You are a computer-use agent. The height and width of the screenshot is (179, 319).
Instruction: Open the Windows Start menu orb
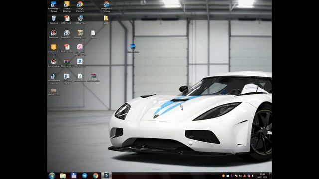52,176
